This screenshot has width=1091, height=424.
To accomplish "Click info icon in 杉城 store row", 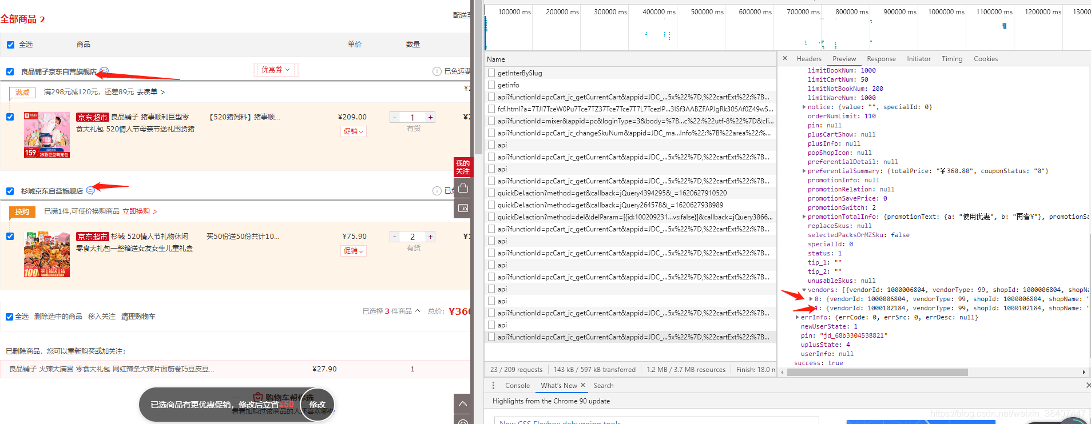I will pos(437,191).
